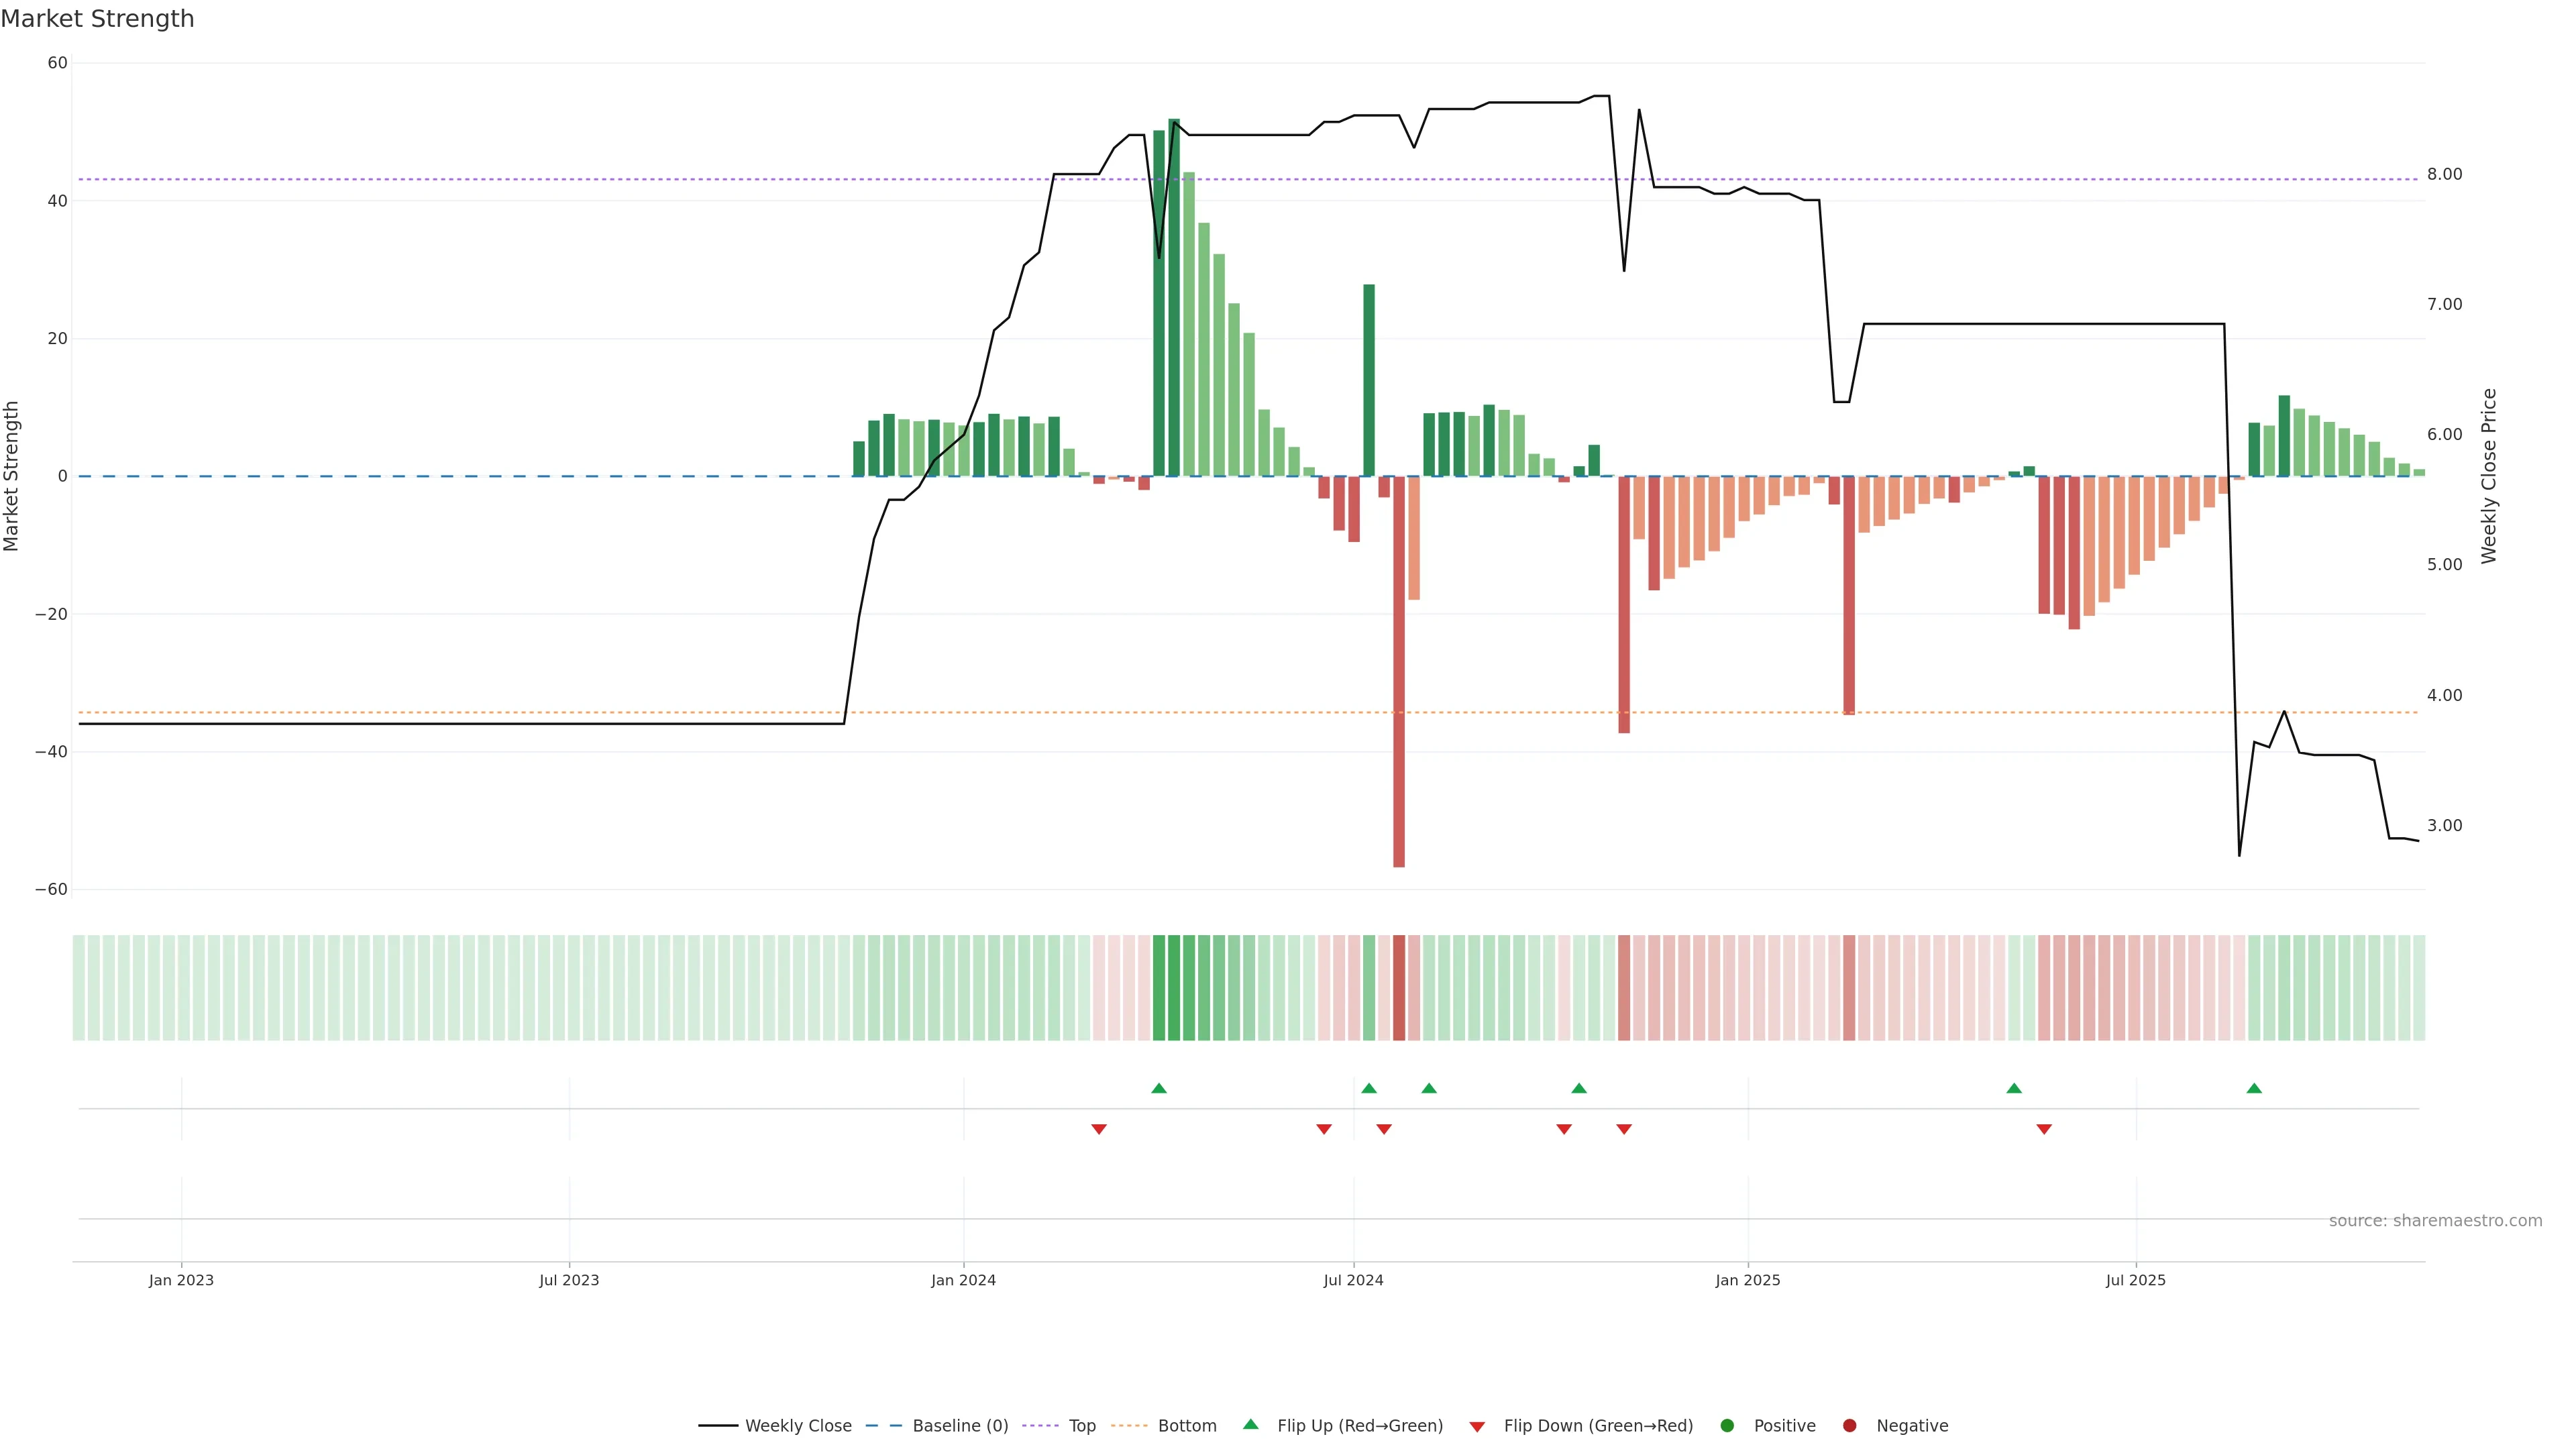Click the Jul 2024 x-axis label
Image resolution: width=2576 pixels, height=1449 pixels.
pyautogui.click(x=1353, y=1280)
